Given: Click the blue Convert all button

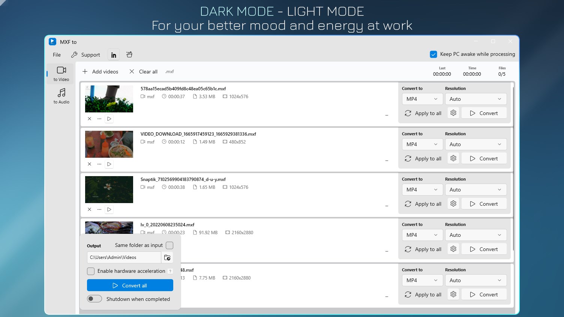Looking at the screenshot, I should pos(130,286).
